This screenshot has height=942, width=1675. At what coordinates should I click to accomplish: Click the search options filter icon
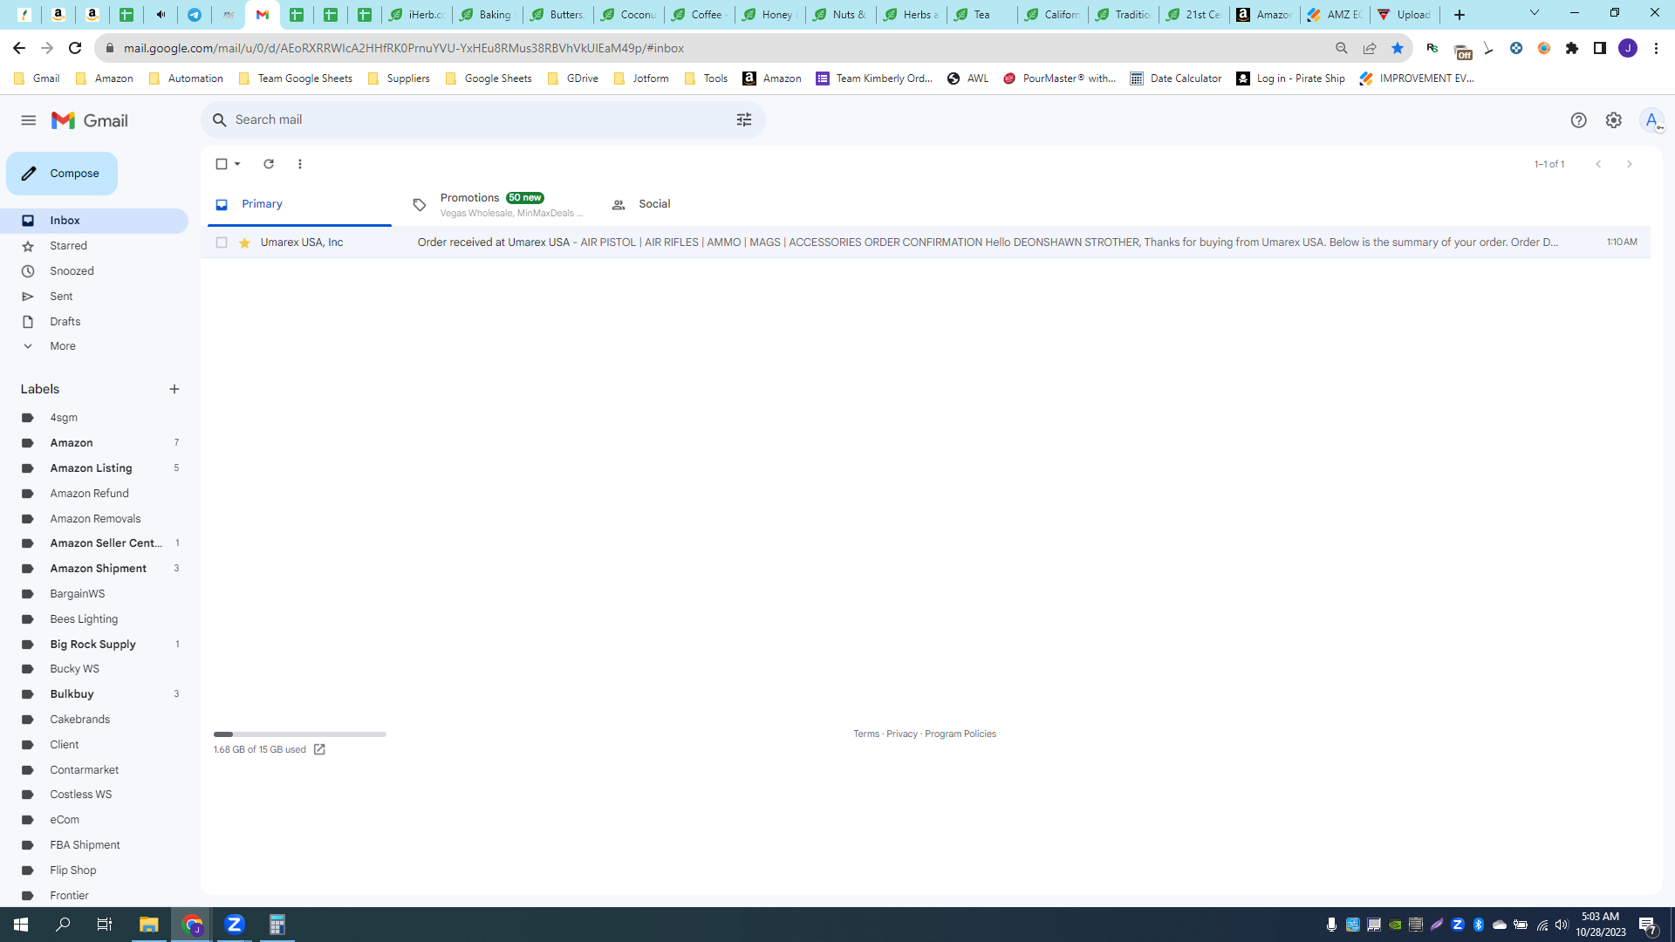point(744,119)
